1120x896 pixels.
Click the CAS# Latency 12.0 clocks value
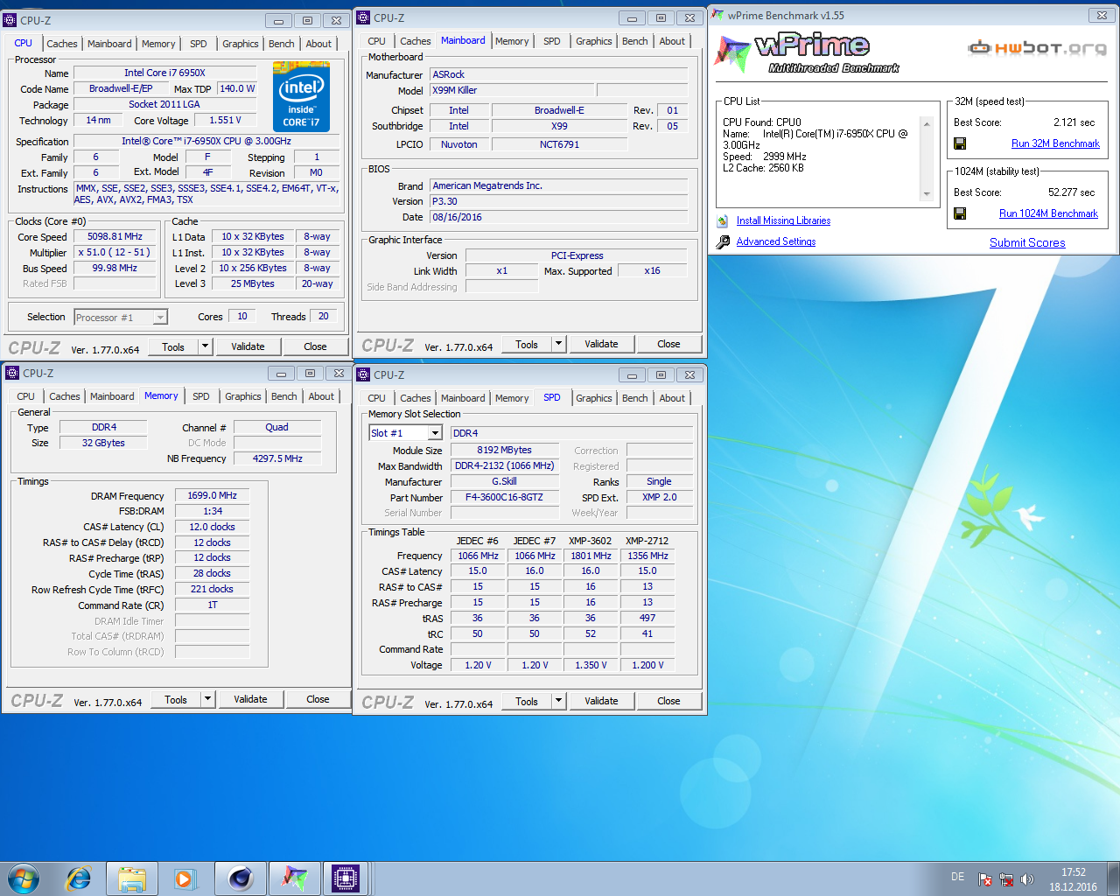(212, 527)
